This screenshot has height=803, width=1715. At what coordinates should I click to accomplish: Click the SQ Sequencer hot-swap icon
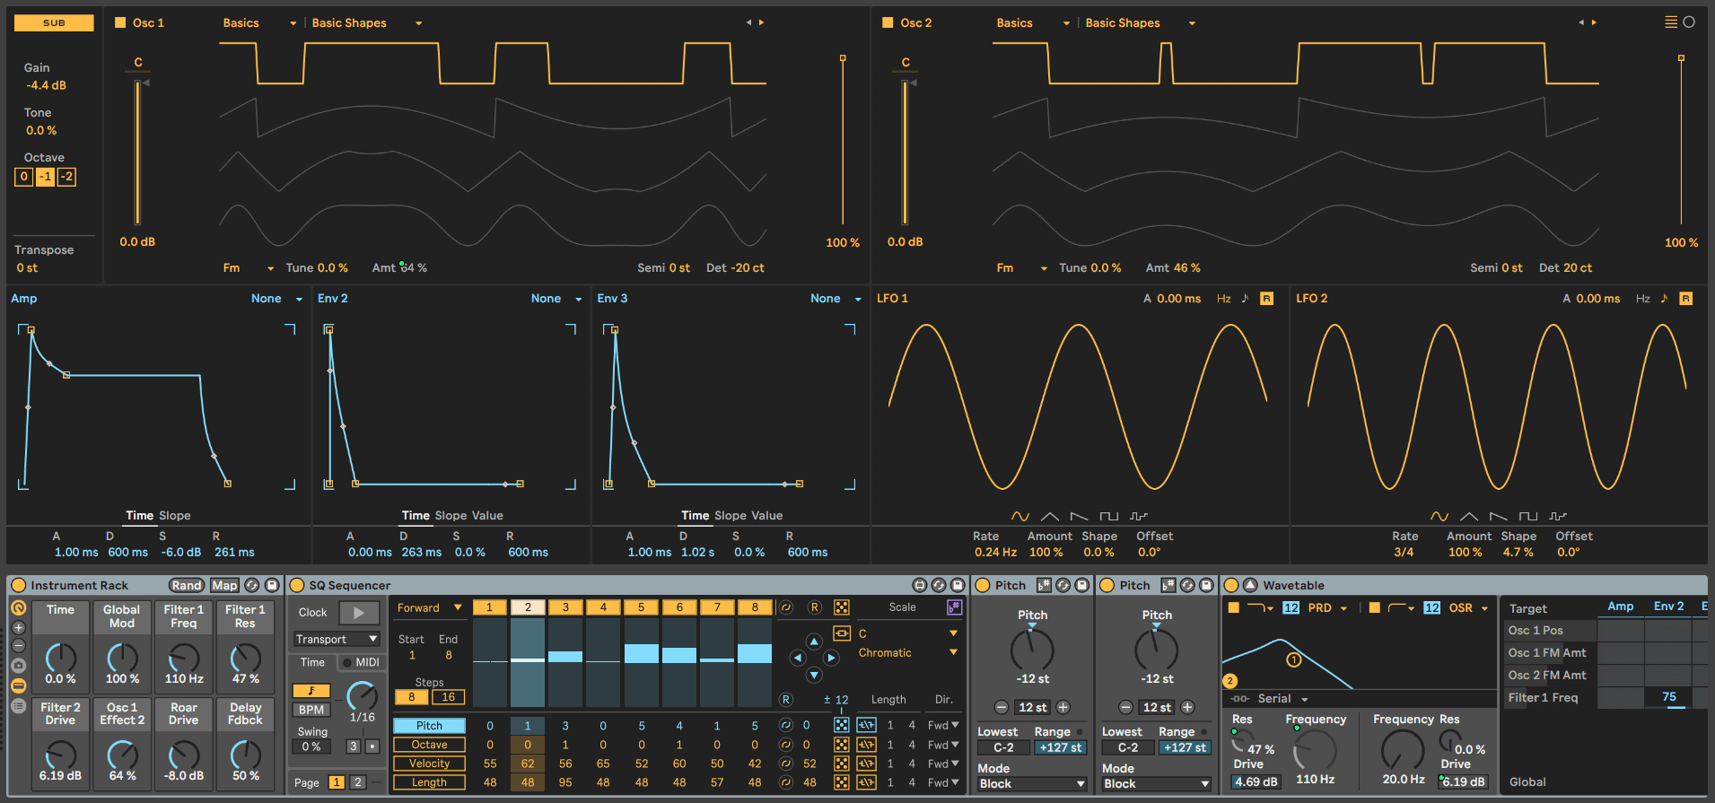[939, 585]
